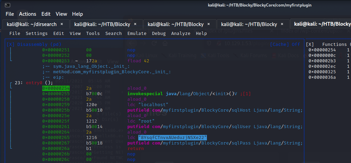Toggle the [Cache] Off setting

[x=285, y=45]
